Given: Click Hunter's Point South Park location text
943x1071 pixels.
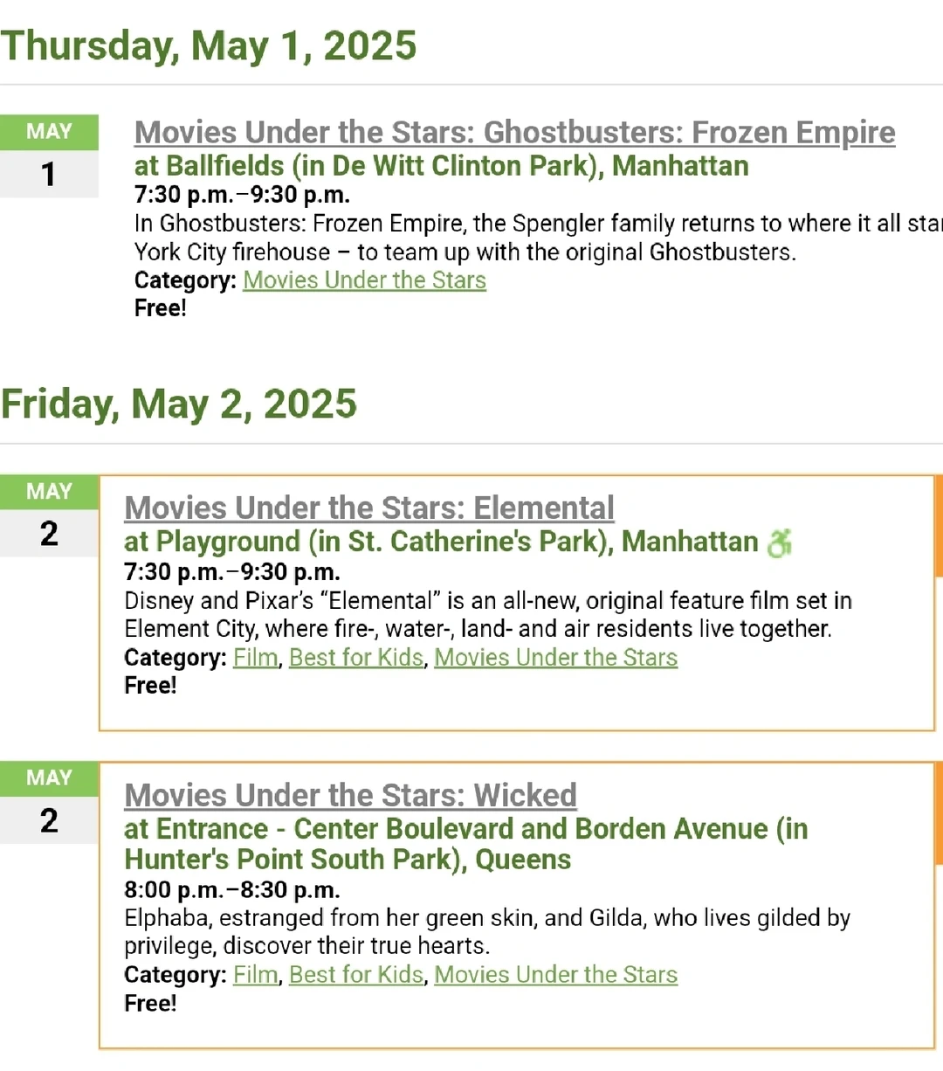Looking at the screenshot, I should tap(466, 844).
